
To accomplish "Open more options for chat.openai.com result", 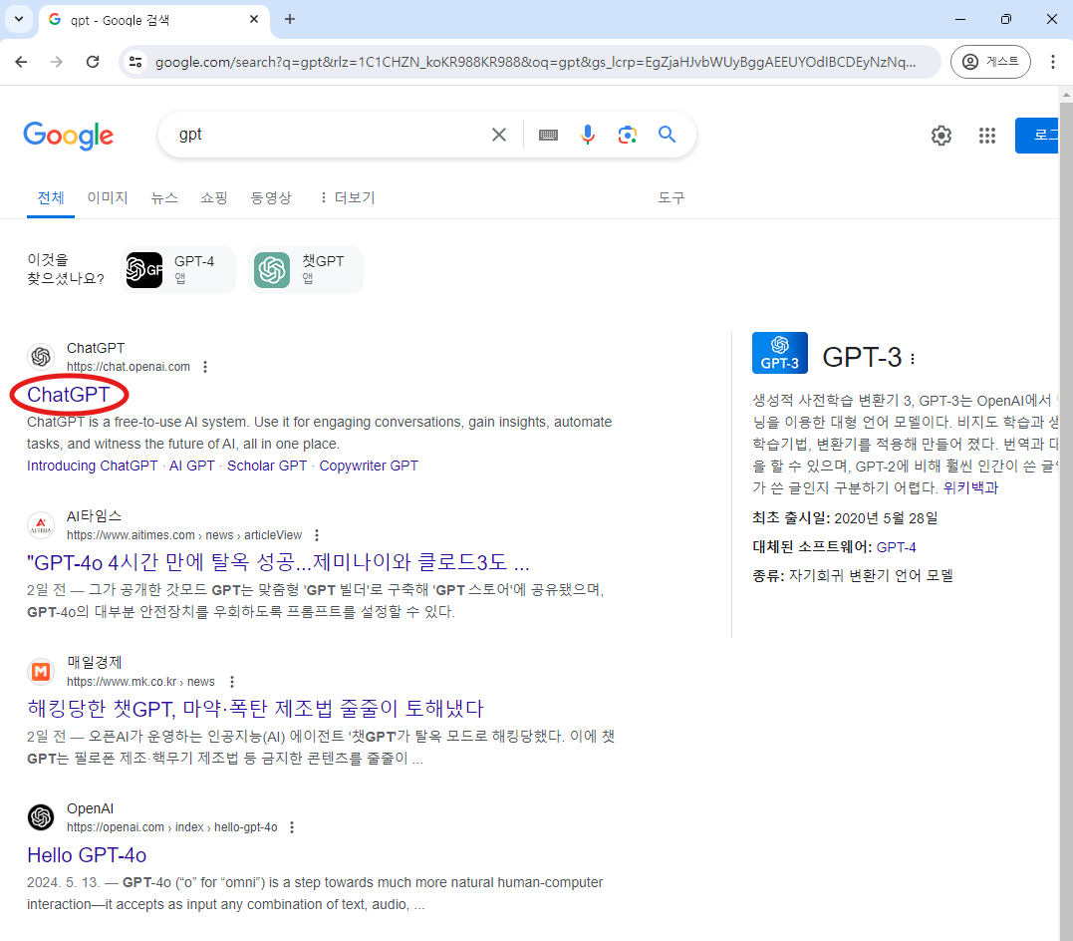I will [x=205, y=367].
